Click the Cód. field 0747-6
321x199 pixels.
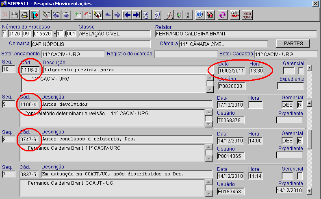tap(29, 139)
